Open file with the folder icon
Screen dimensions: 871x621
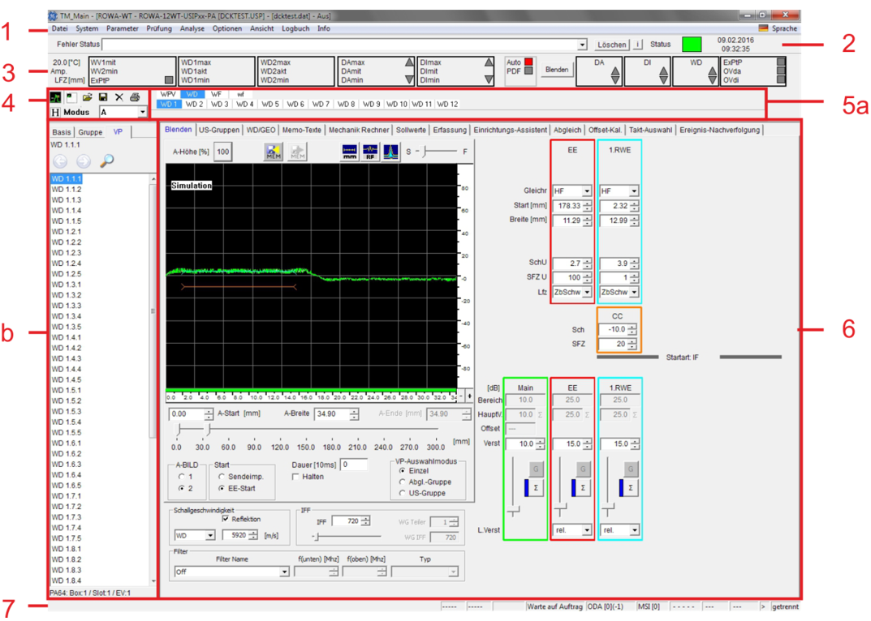point(87,97)
